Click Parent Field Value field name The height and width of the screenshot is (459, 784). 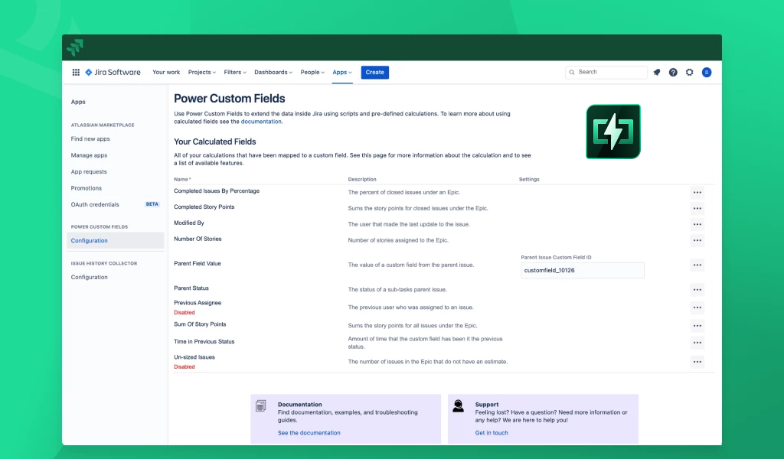[x=198, y=264]
